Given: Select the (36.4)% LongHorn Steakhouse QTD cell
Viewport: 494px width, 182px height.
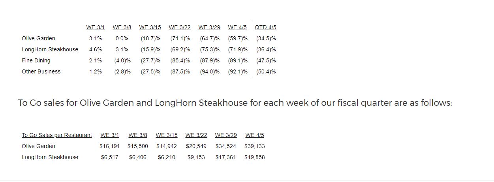Looking at the screenshot, I should (266, 49).
